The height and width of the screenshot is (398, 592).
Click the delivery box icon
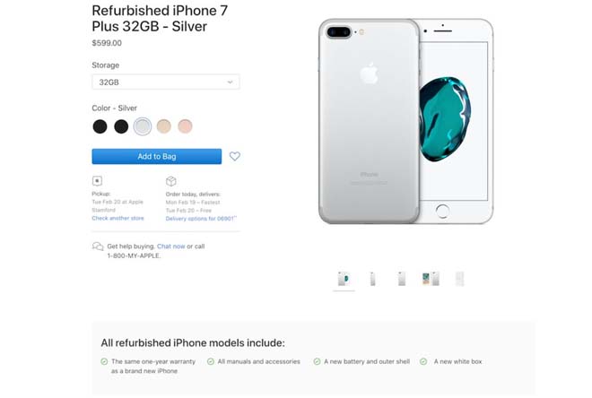pos(171,181)
